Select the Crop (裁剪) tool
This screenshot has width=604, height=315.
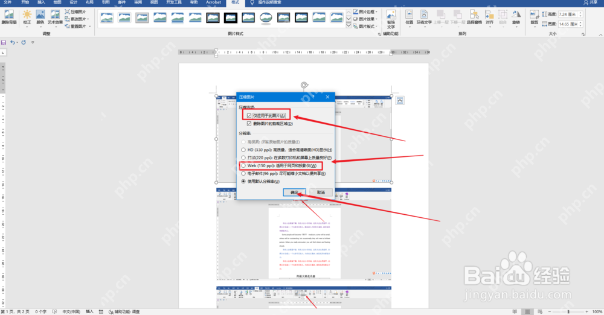pos(535,17)
